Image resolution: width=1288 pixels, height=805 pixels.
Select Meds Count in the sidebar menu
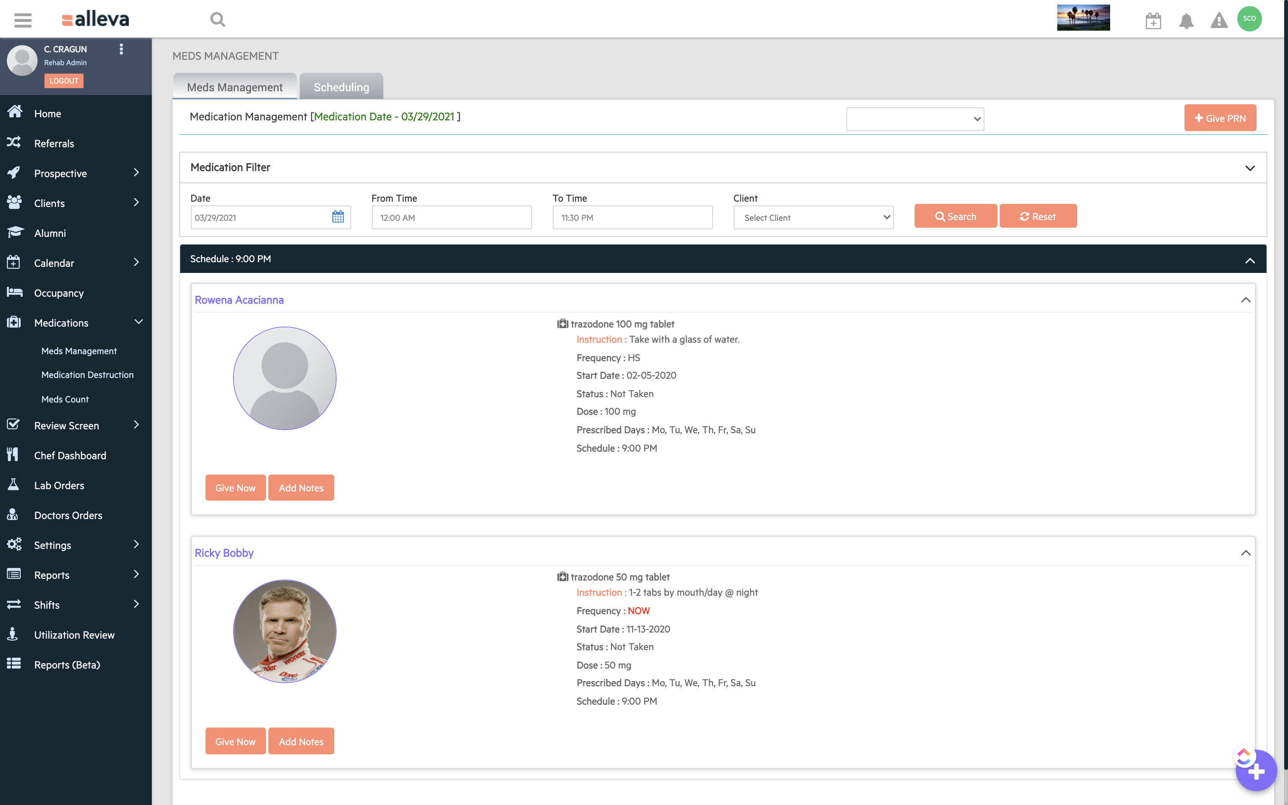[64, 399]
